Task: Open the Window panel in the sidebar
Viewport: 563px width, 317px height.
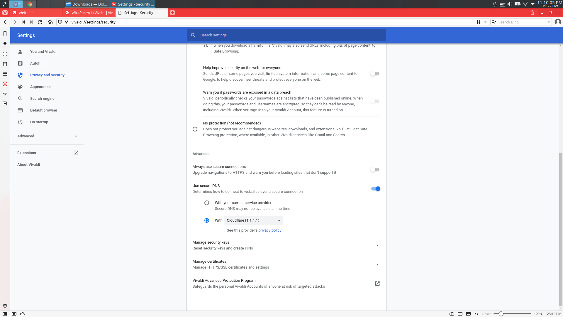Action: tap(5, 74)
